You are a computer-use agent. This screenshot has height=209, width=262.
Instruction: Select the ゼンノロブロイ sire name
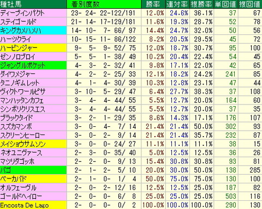pos(17,57)
